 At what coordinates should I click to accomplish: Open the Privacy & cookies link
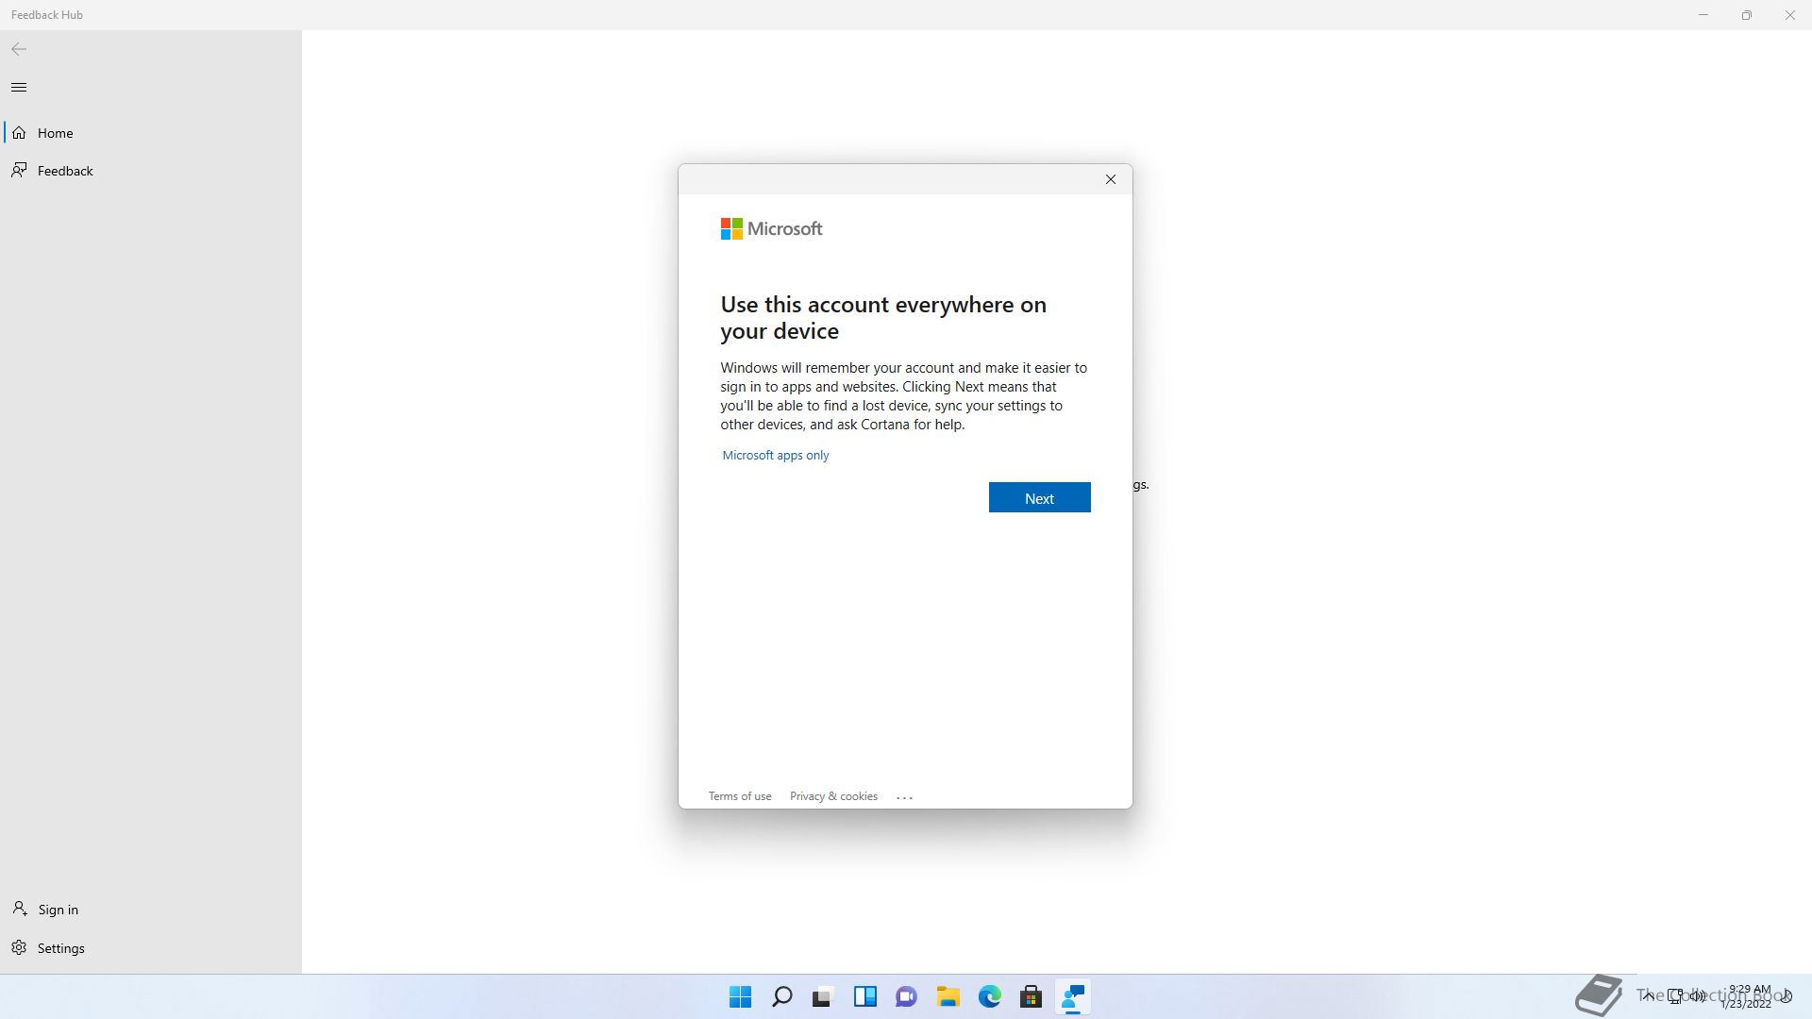coord(833,796)
